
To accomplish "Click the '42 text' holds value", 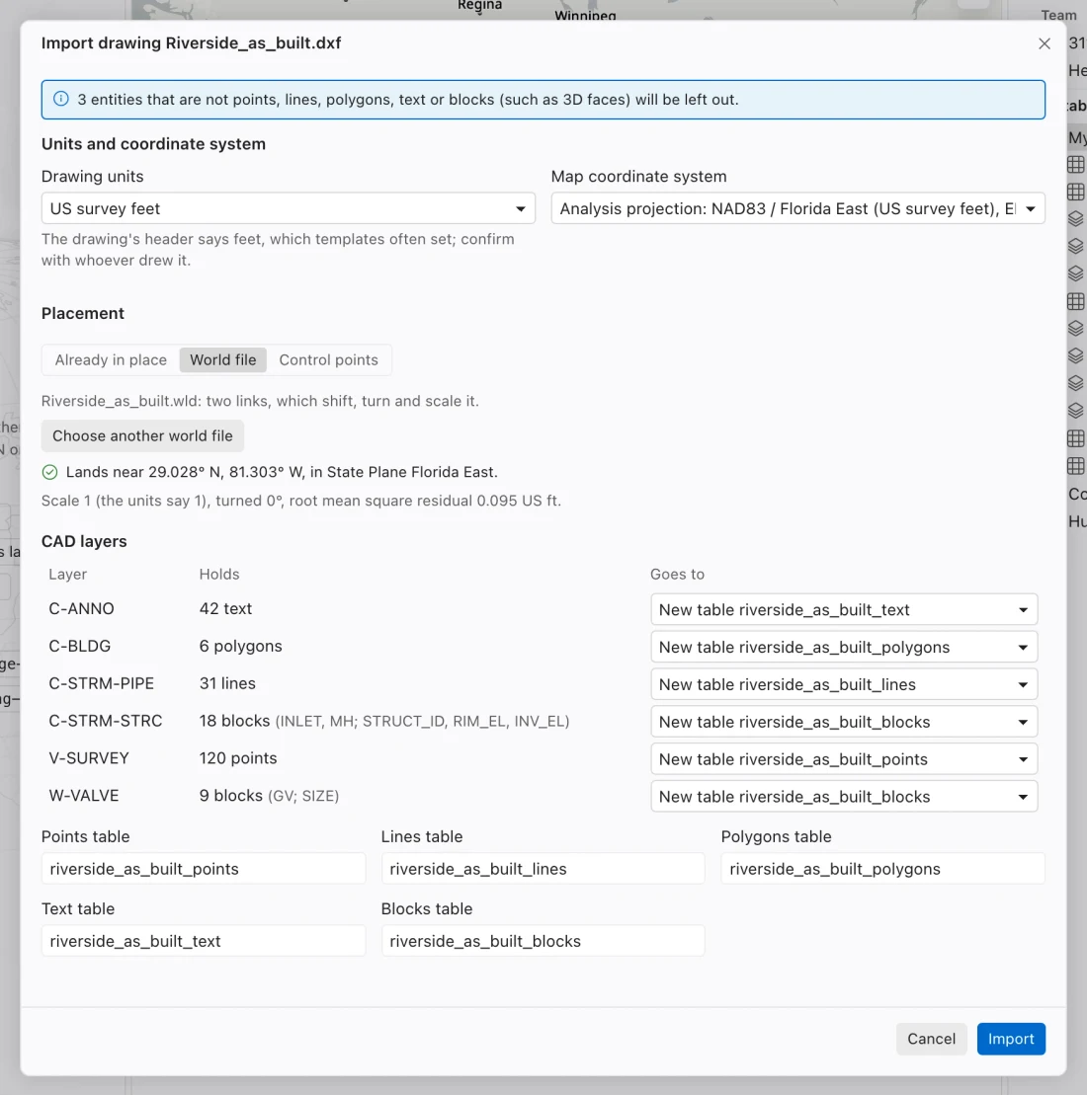I will [225, 608].
